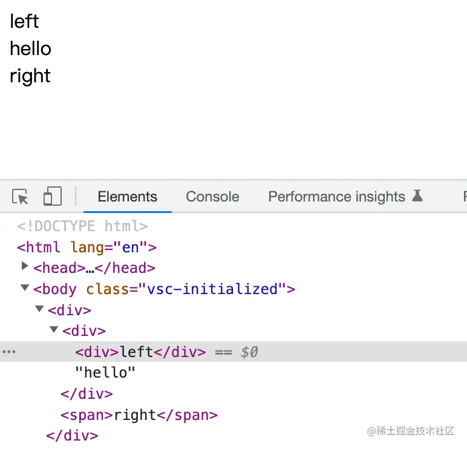467x449 pixels.
Task: Expand the head element node
Action: pos(25,266)
